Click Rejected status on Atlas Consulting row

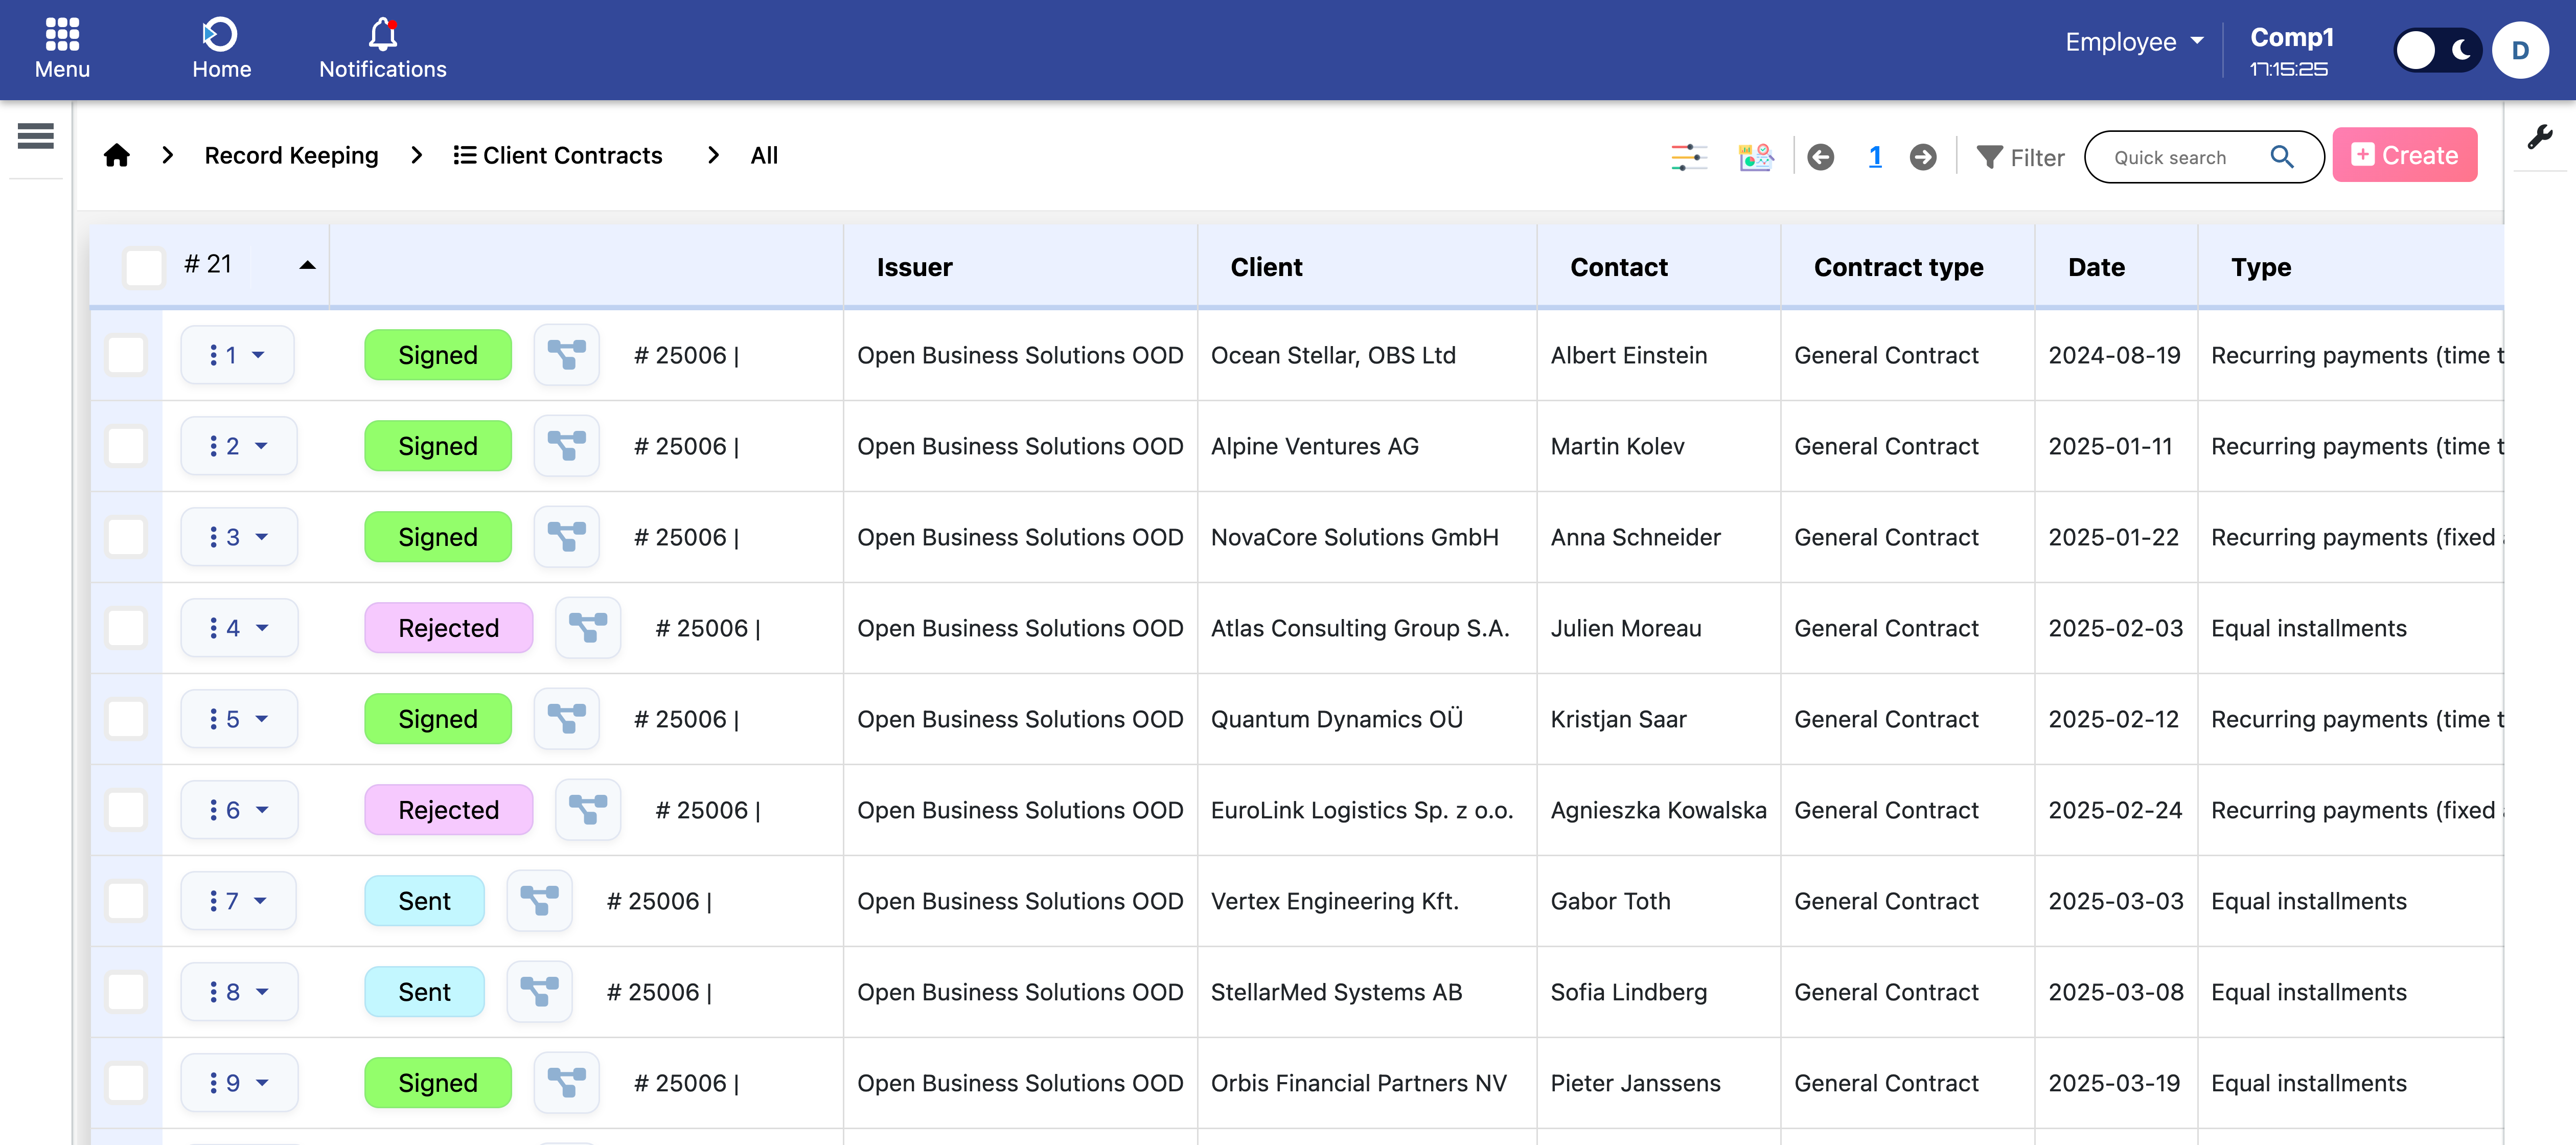[448, 628]
